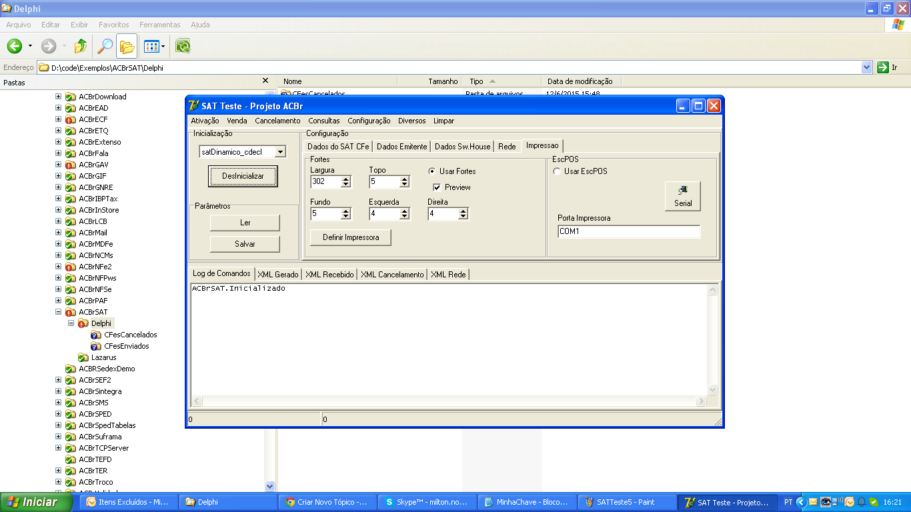Collapse the Delphi tree node
911x512 pixels.
click(71, 323)
